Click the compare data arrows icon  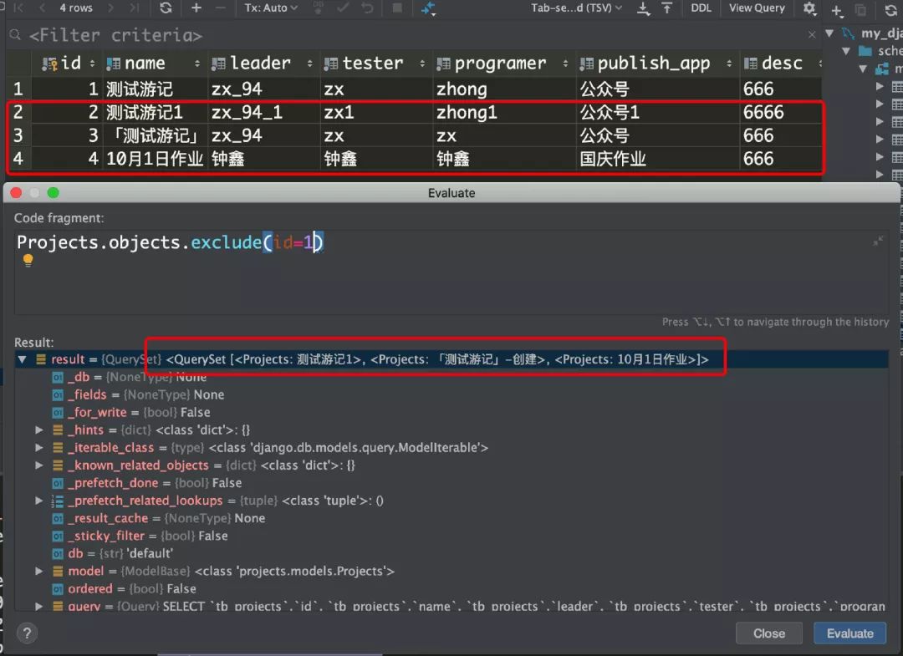pos(428,8)
